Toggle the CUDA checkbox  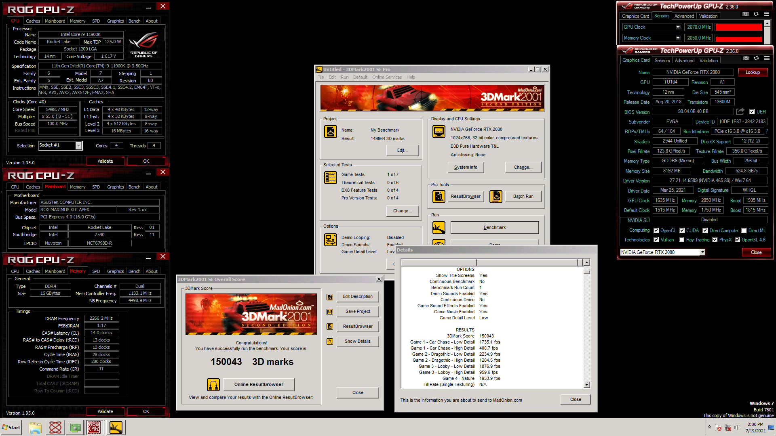(682, 231)
